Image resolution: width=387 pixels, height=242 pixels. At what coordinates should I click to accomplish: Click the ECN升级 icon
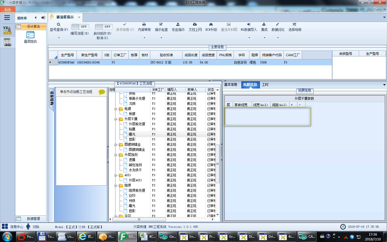click(x=211, y=24)
